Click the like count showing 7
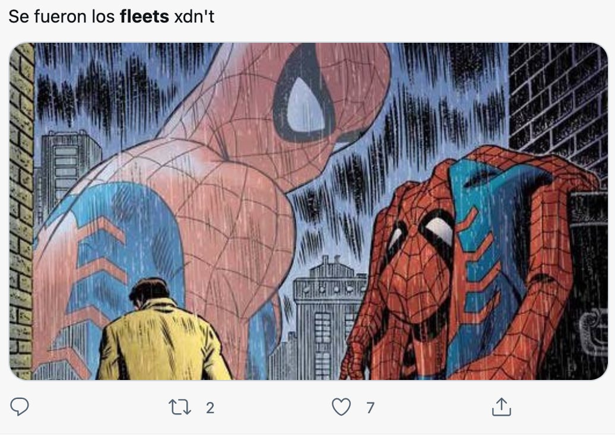 coord(370,408)
